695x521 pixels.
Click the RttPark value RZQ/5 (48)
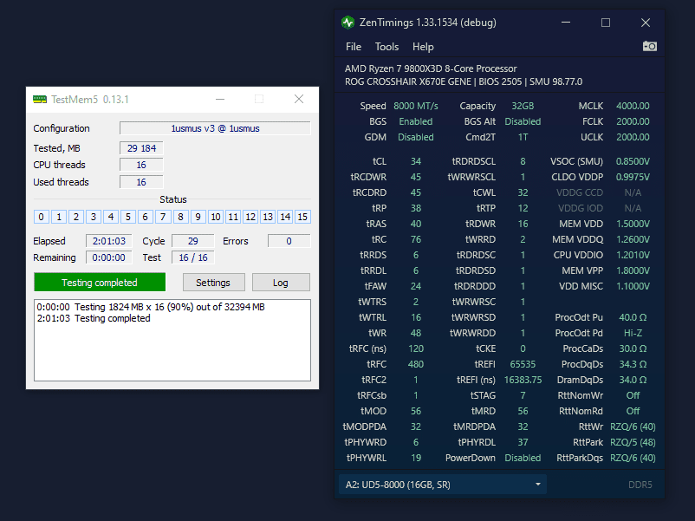[x=633, y=442]
